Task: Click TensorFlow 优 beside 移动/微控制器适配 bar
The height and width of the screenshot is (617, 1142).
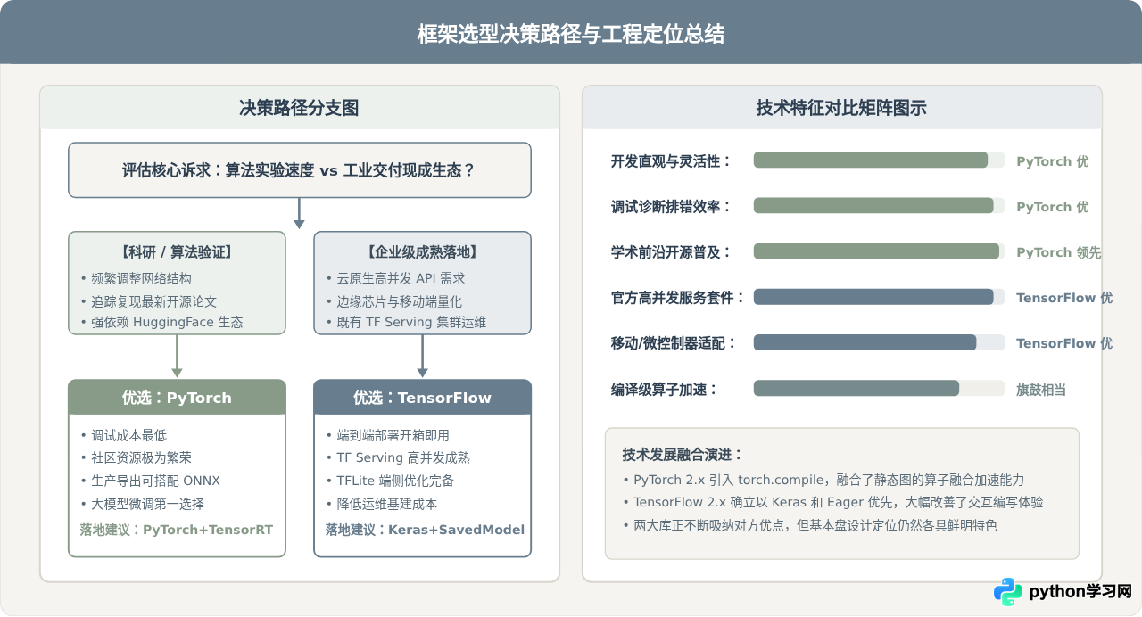Action: (1064, 343)
